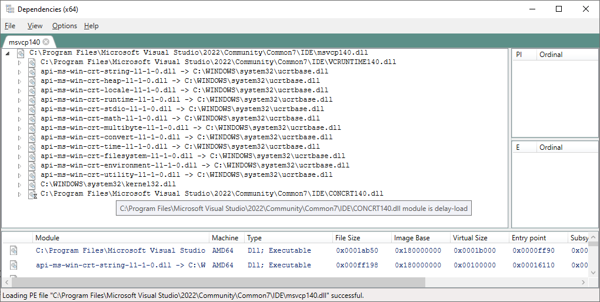Click the kernel32.dll module icon

tap(32, 184)
